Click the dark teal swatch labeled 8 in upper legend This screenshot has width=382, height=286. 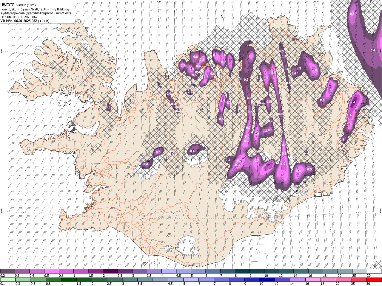242,271
